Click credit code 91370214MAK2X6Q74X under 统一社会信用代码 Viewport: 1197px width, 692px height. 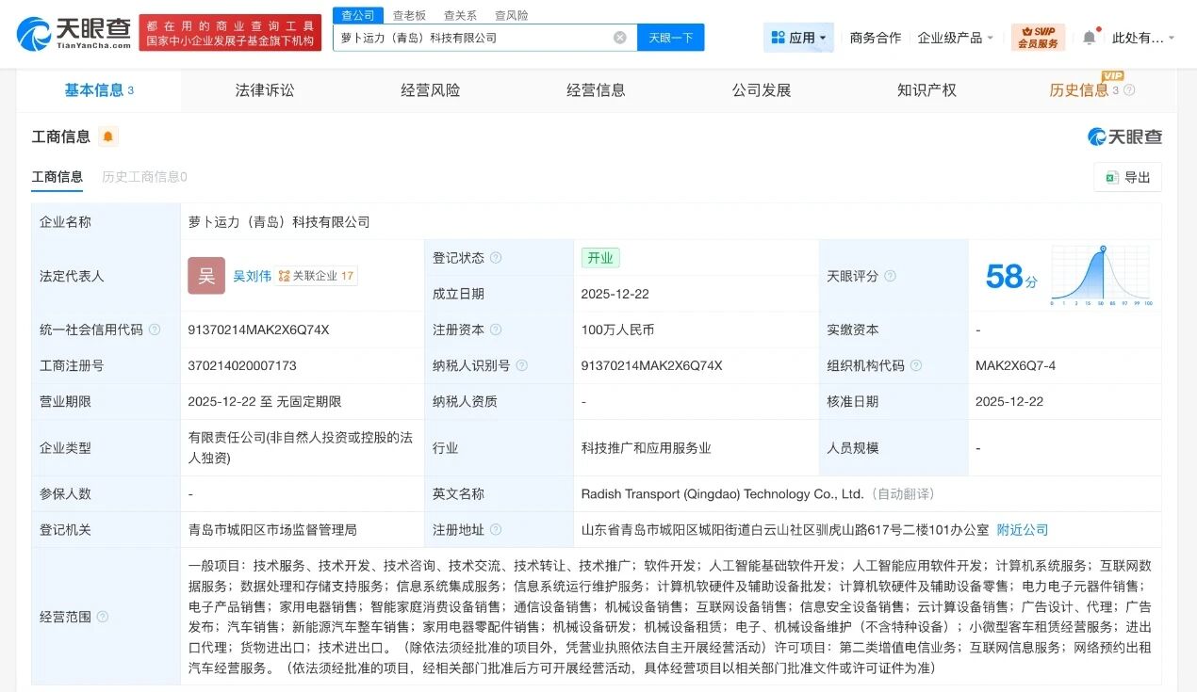(x=259, y=330)
